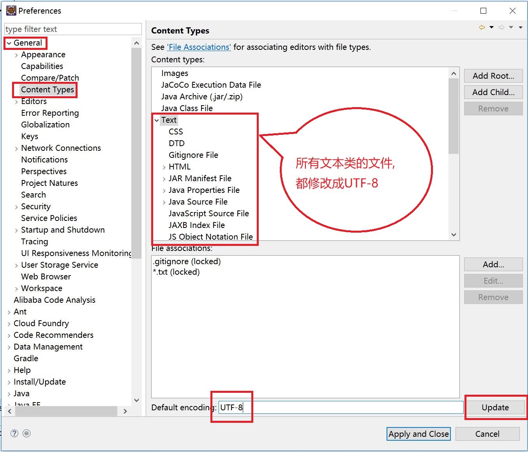Click the show next tip icon beside help

[x=26, y=433]
